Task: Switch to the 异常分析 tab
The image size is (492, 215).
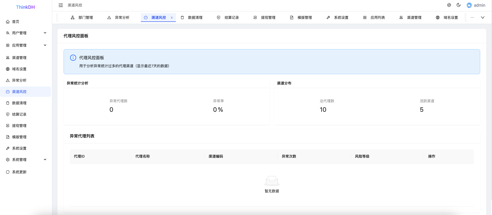Action: pyautogui.click(x=118, y=18)
